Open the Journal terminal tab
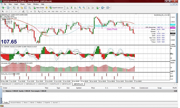This screenshot has height=108, width=180. (55, 103)
